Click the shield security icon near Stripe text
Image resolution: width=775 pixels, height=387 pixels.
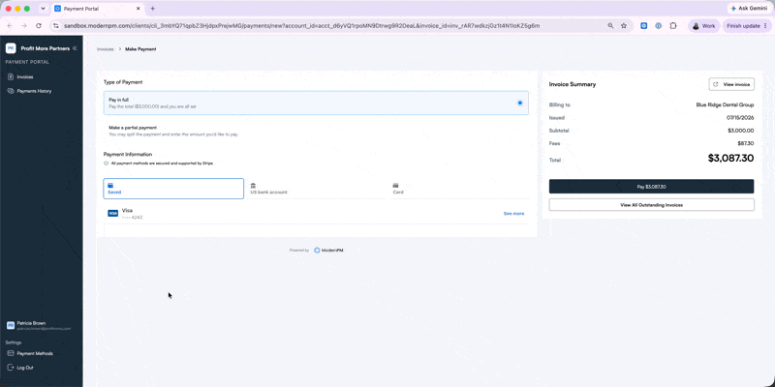point(106,163)
